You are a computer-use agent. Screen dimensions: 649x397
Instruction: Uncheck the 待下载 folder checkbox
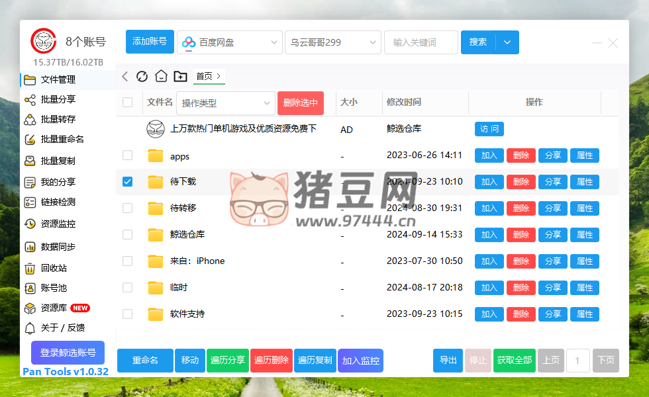[128, 181]
